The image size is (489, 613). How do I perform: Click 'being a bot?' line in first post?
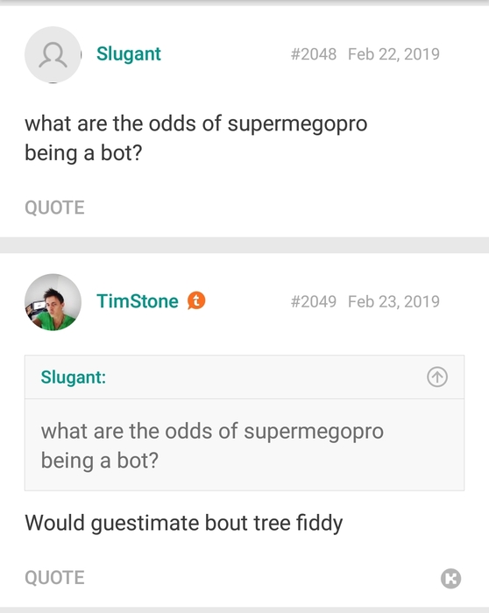pyautogui.click(x=83, y=153)
